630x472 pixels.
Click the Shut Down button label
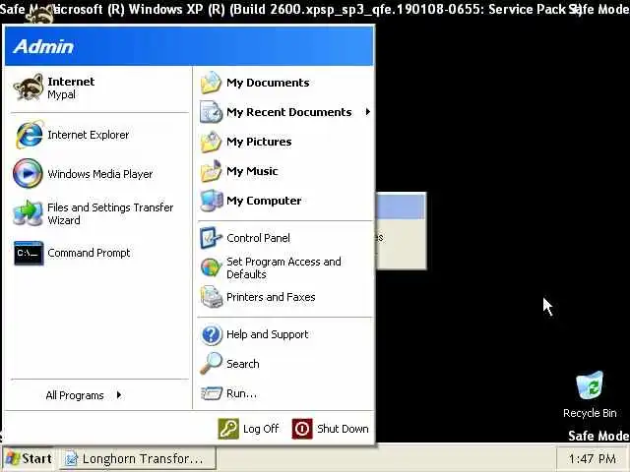coord(343,429)
